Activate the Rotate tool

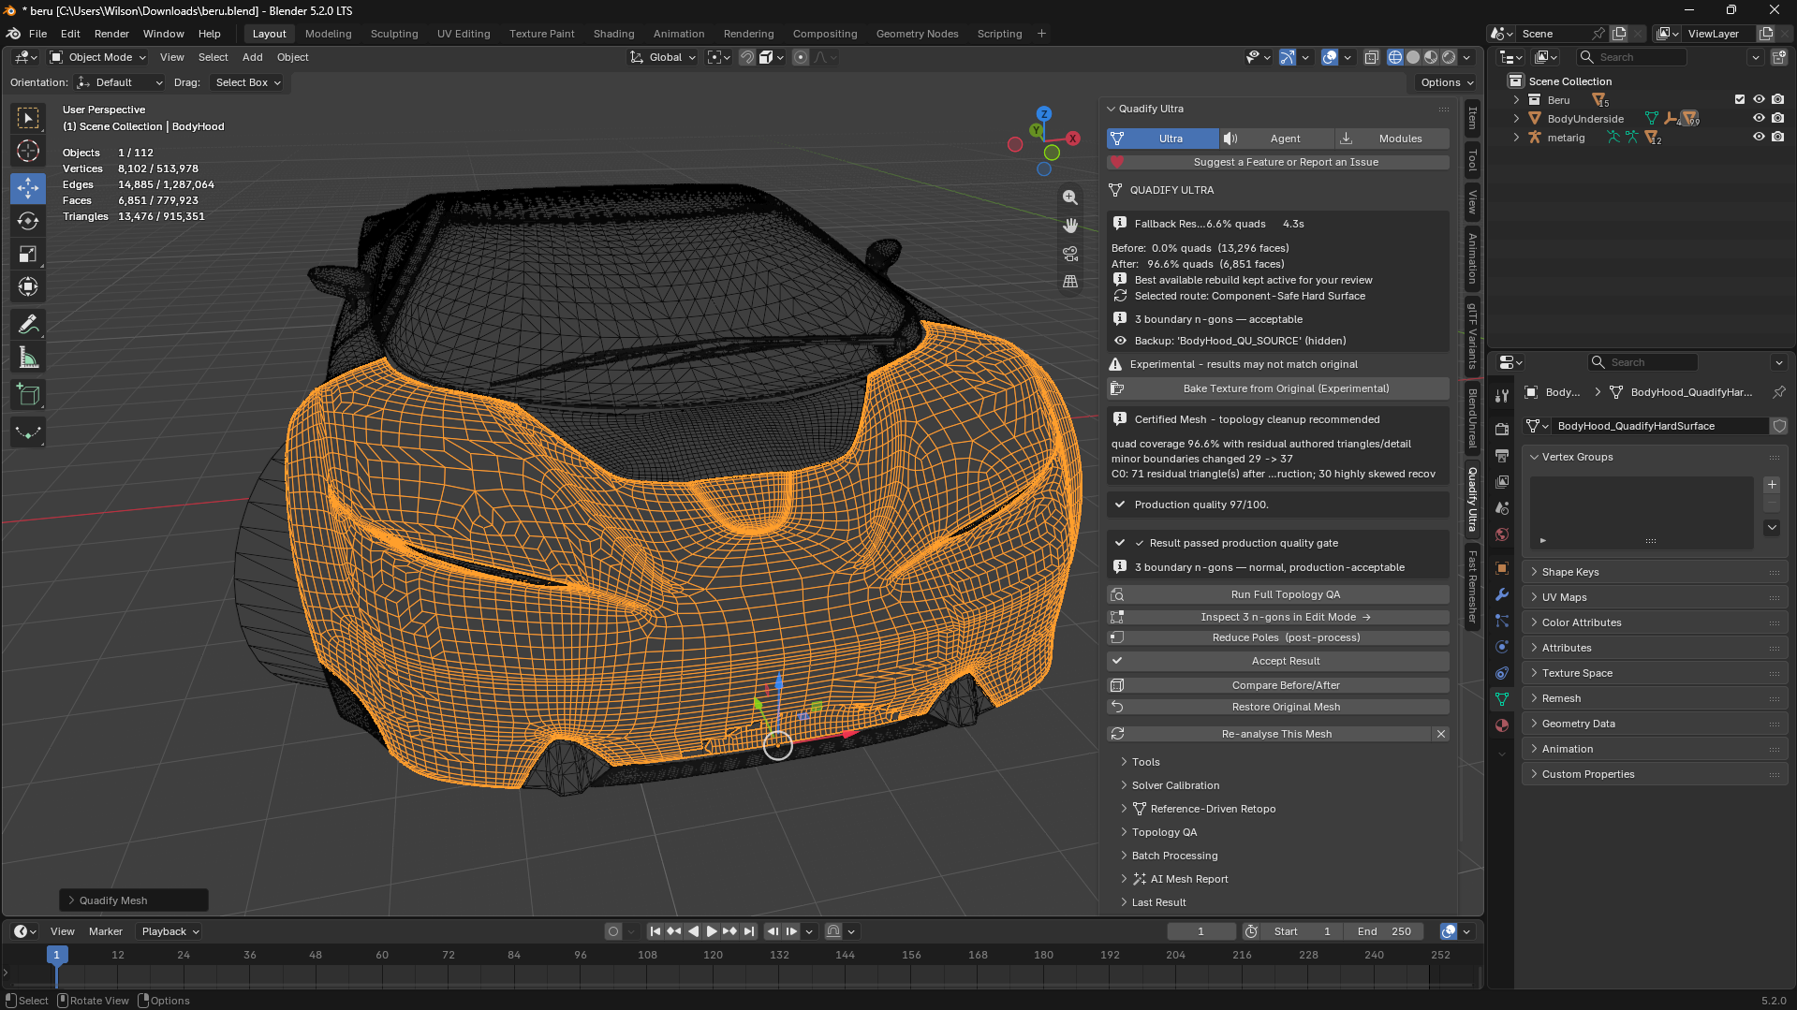(28, 221)
